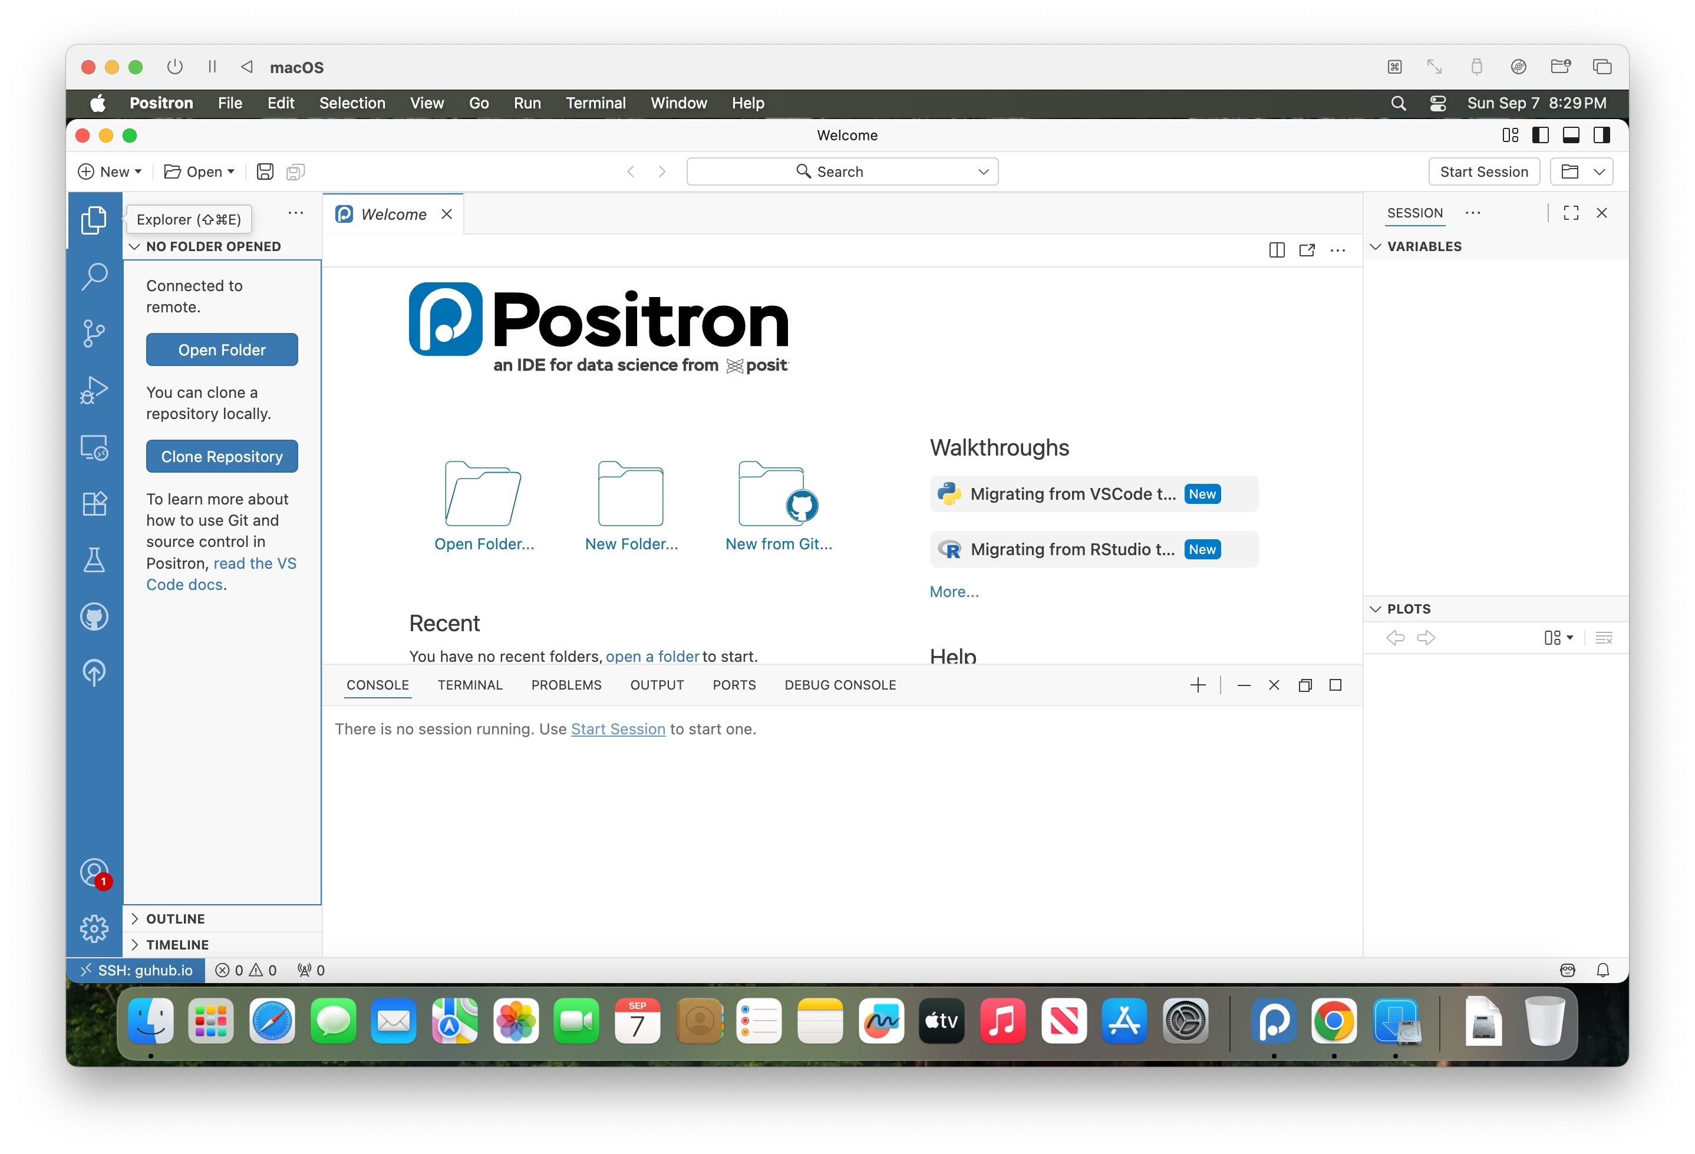Viewport: 1695px width, 1154px height.
Task: Click the New Folder large icon
Action: (x=631, y=494)
